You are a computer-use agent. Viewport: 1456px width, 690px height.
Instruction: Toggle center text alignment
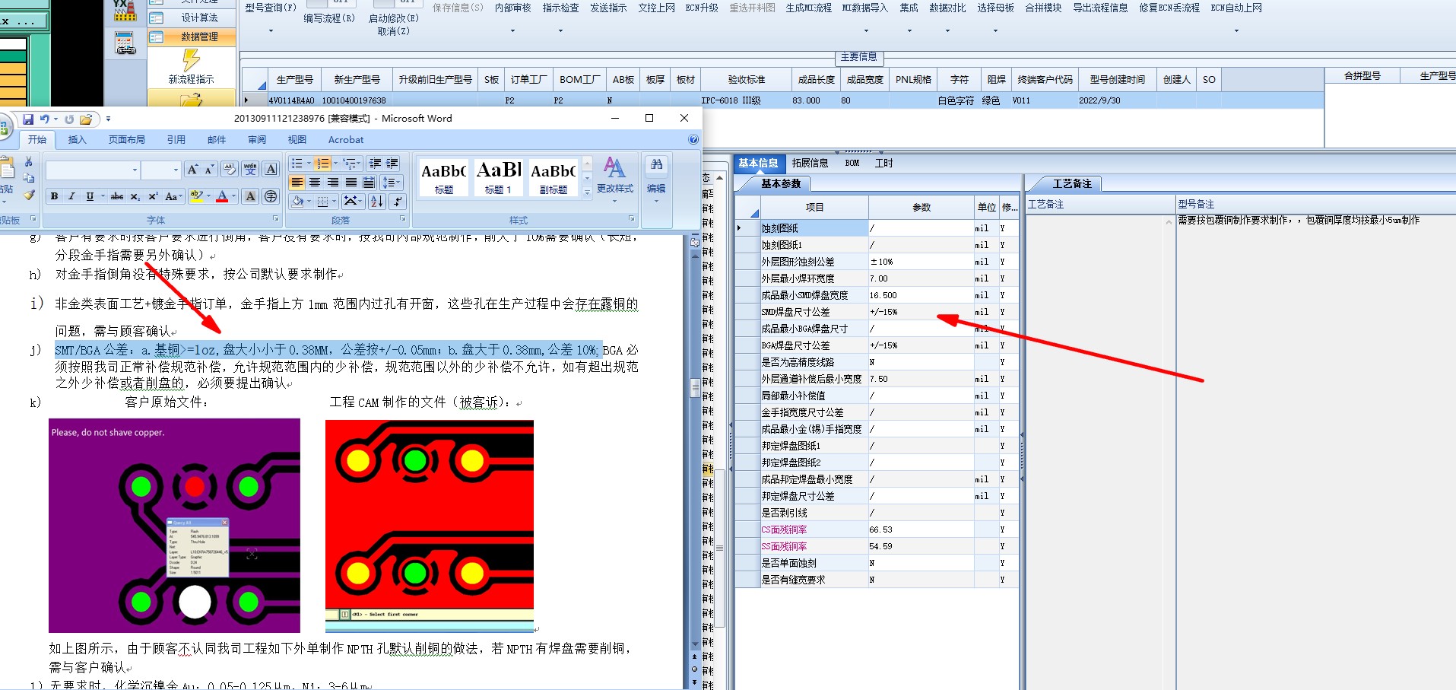click(x=315, y=183)
